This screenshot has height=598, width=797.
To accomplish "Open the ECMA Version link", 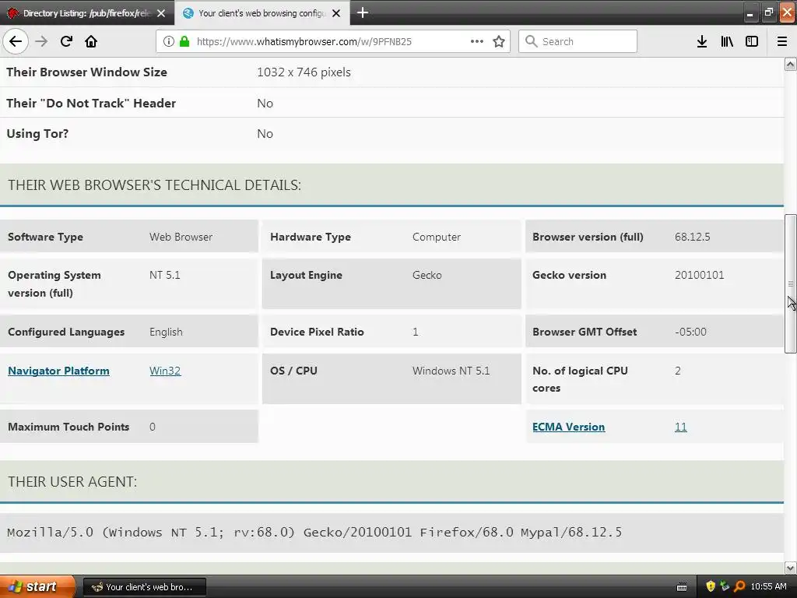I will (568, 427).
